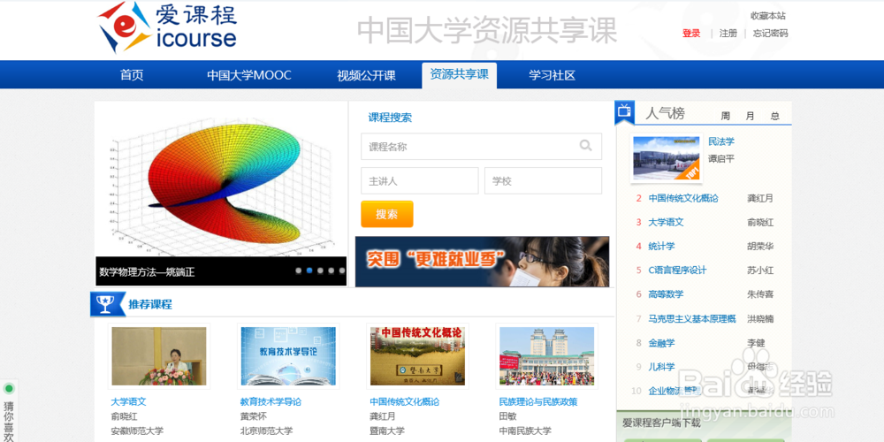This screenshot has height=442, width=884.
Task: Switch popularity ranking to 周
Action: [726, 116]
